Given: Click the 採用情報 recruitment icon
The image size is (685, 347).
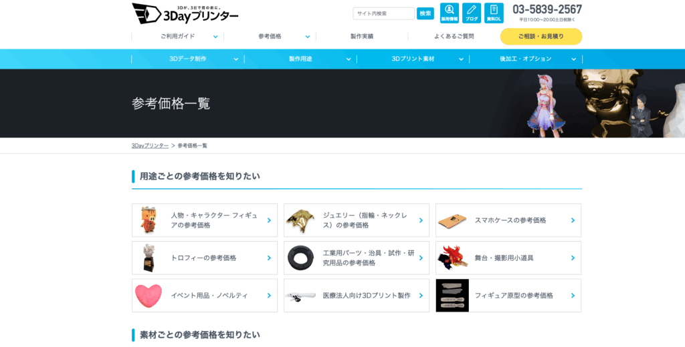Looking at the screenshot, I should [450, 13].
